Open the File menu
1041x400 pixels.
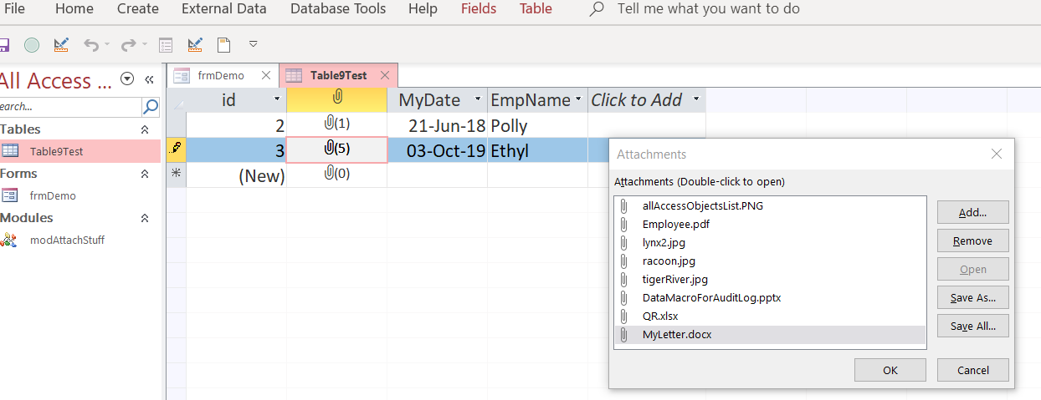[x=14, y=9]
